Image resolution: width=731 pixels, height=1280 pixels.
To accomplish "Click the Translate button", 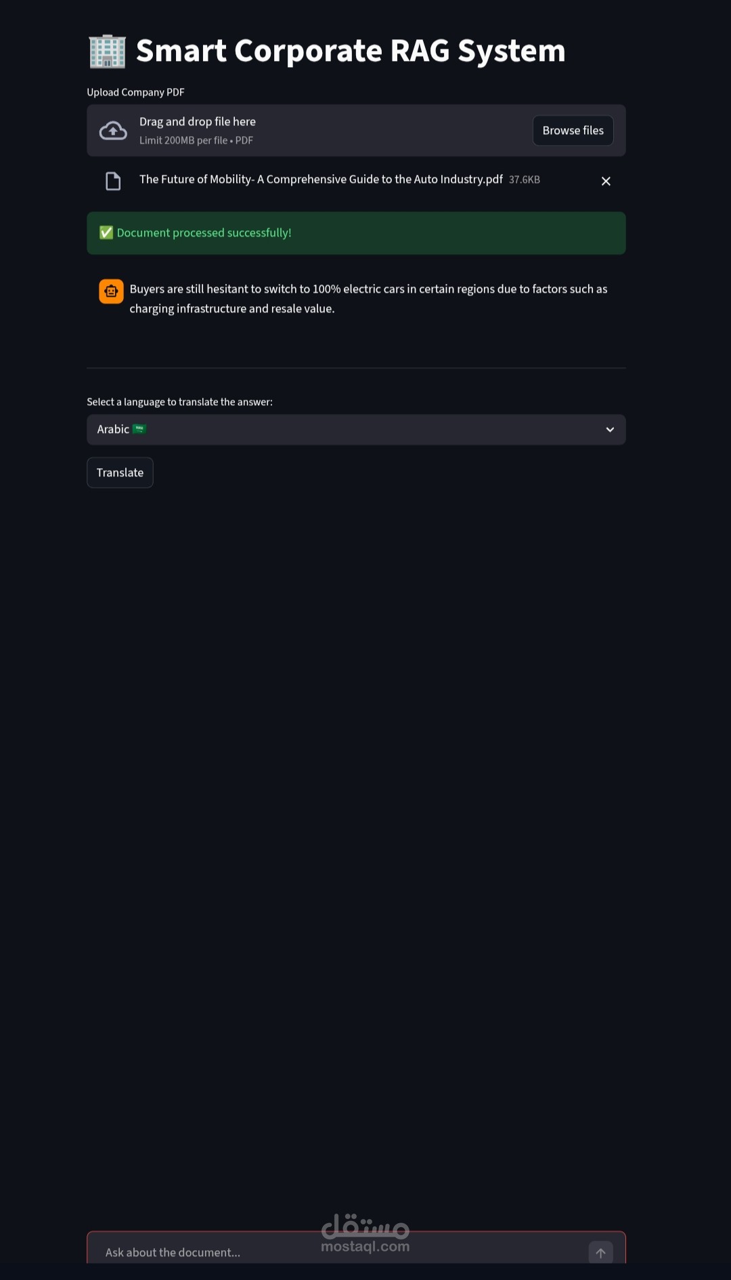I will pyautogui.click(x=120, y=472).
